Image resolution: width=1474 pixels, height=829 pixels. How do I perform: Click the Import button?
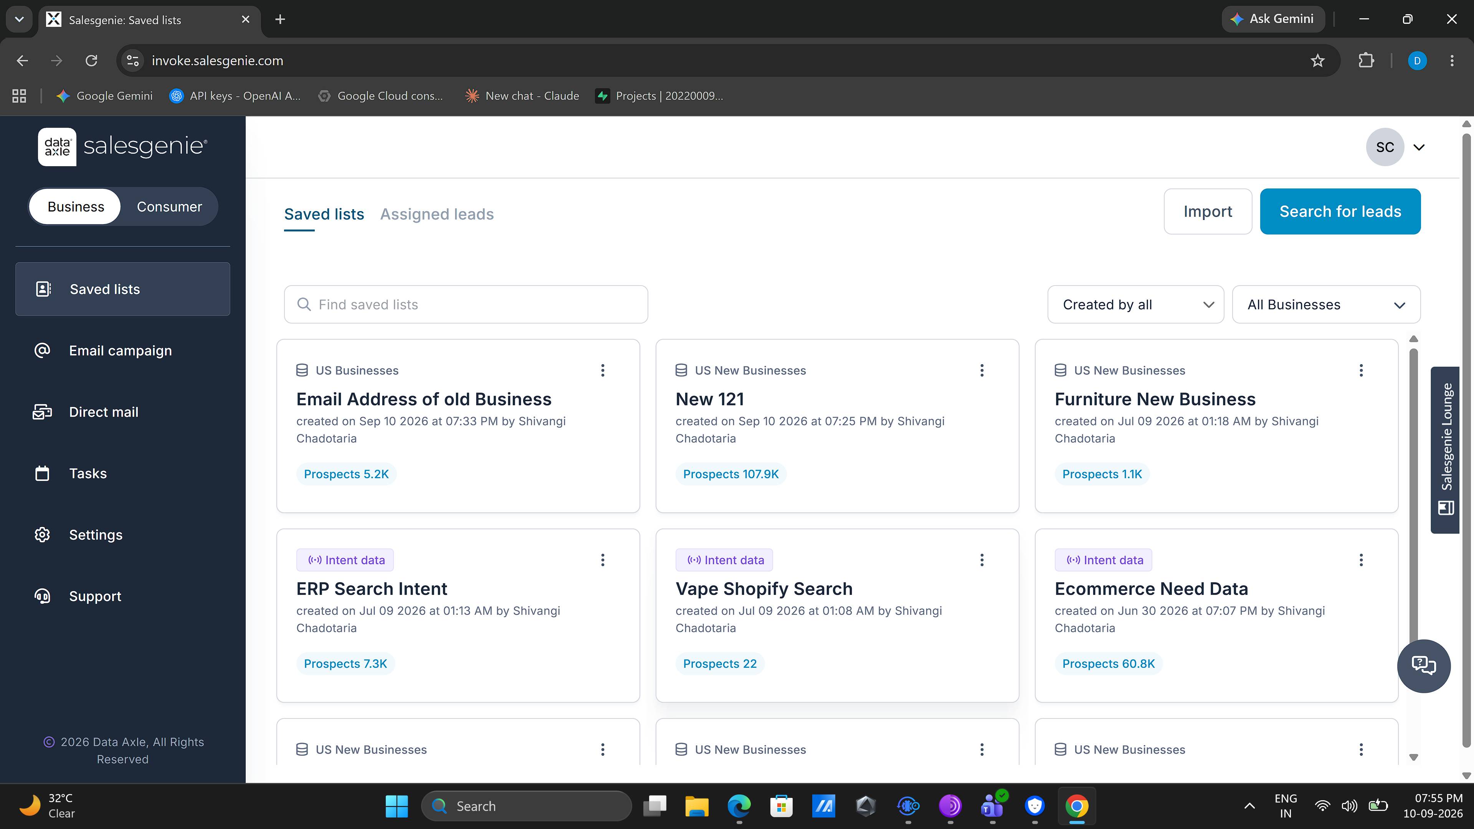(x=1207, y=211)
